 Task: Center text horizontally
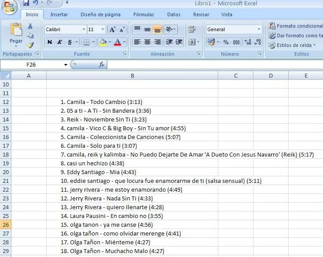(147, 42)
